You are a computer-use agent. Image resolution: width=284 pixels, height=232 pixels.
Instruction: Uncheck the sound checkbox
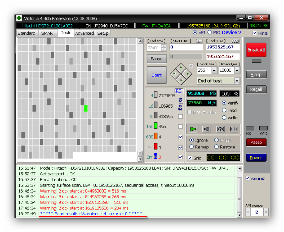pyautogui.click(x=248, y=179)
